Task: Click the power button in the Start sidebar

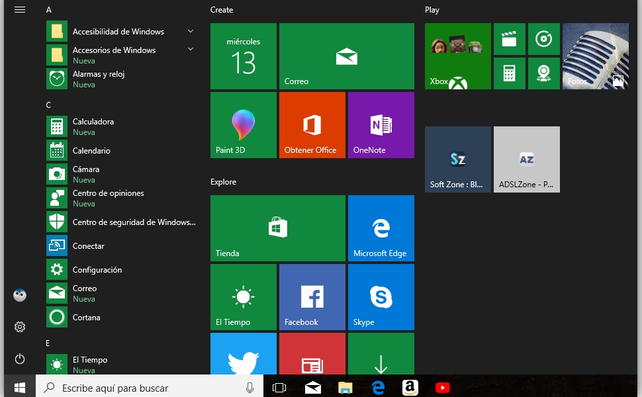Action: pos(20,359)
